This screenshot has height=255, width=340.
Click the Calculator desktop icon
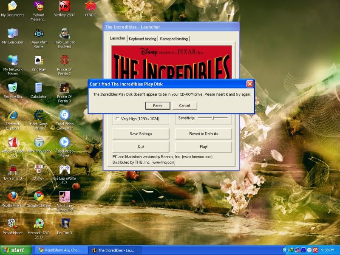[x=39, y=91]
